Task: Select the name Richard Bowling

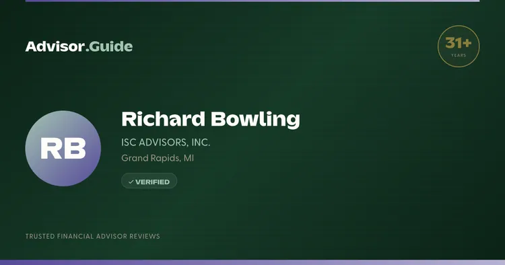Action: pos(211,119)
